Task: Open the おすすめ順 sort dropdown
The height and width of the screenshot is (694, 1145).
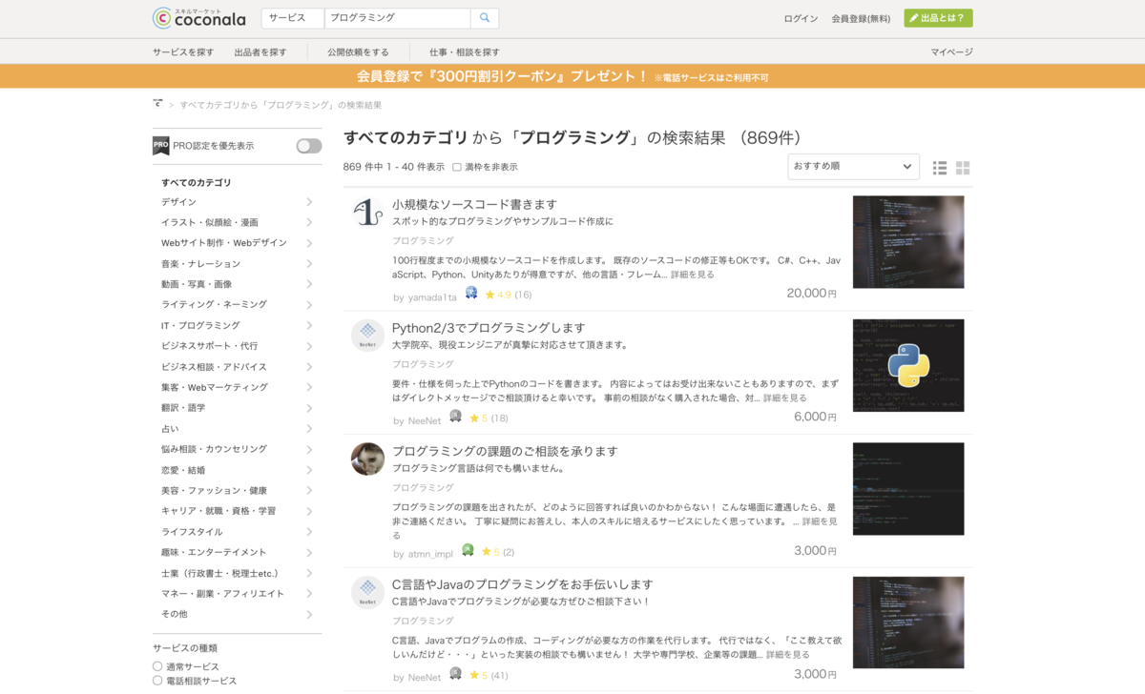Action: [853, 166]
